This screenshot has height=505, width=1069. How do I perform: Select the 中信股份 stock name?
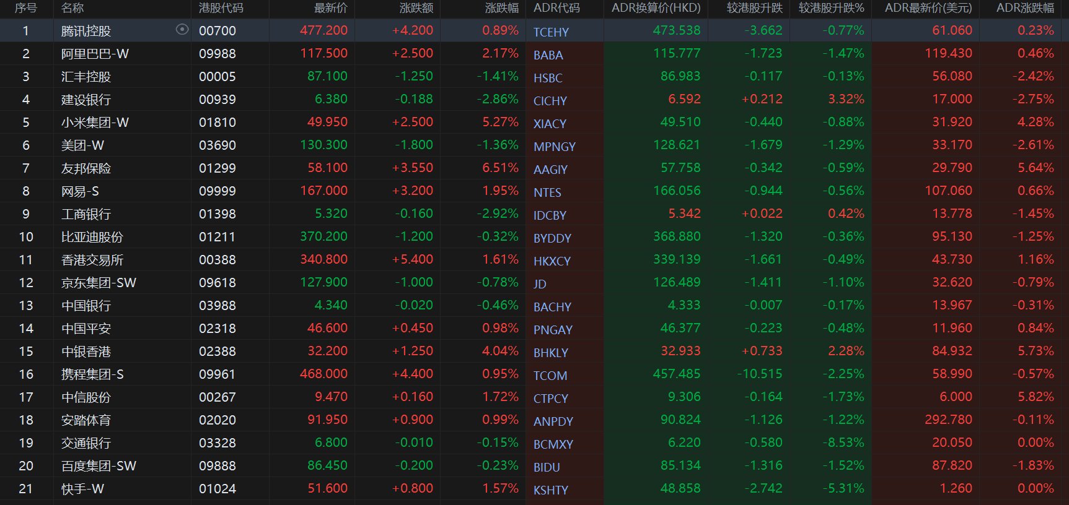pos(86,397)
